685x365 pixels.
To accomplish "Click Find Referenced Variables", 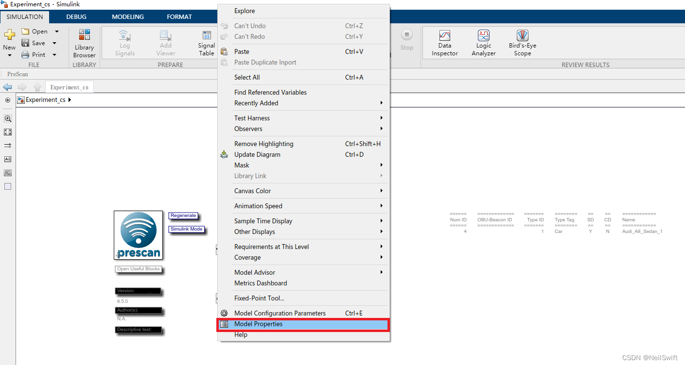I will (x=303, y=92).
